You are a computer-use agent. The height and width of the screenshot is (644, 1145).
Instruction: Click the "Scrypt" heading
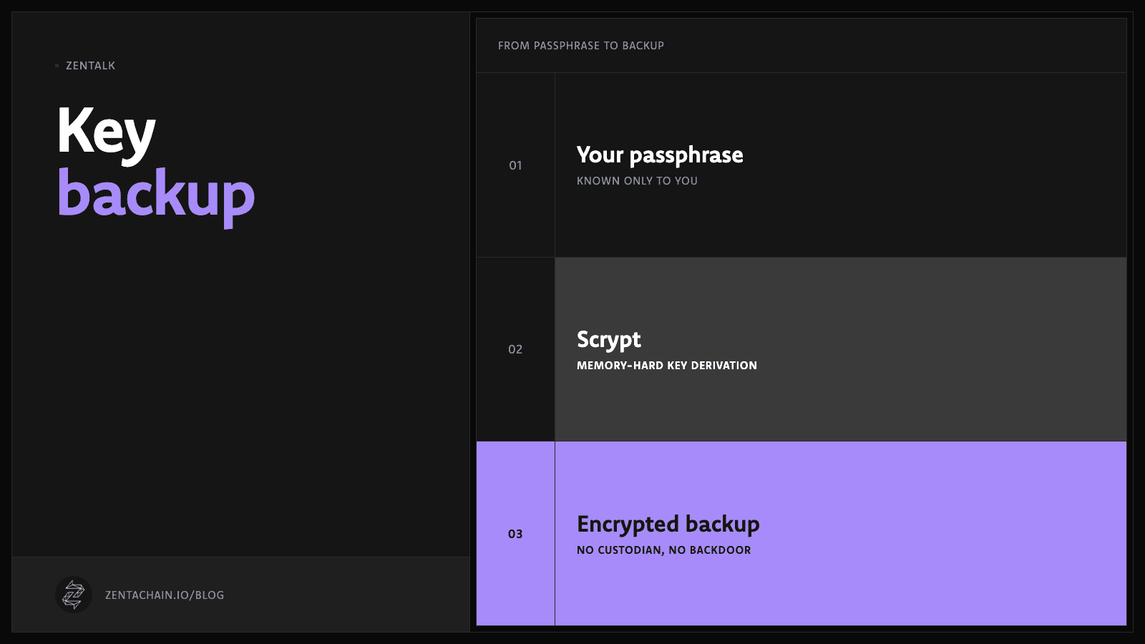[609, 340]
